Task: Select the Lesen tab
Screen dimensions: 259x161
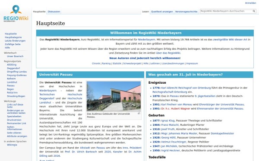Action: click(145, 12)
